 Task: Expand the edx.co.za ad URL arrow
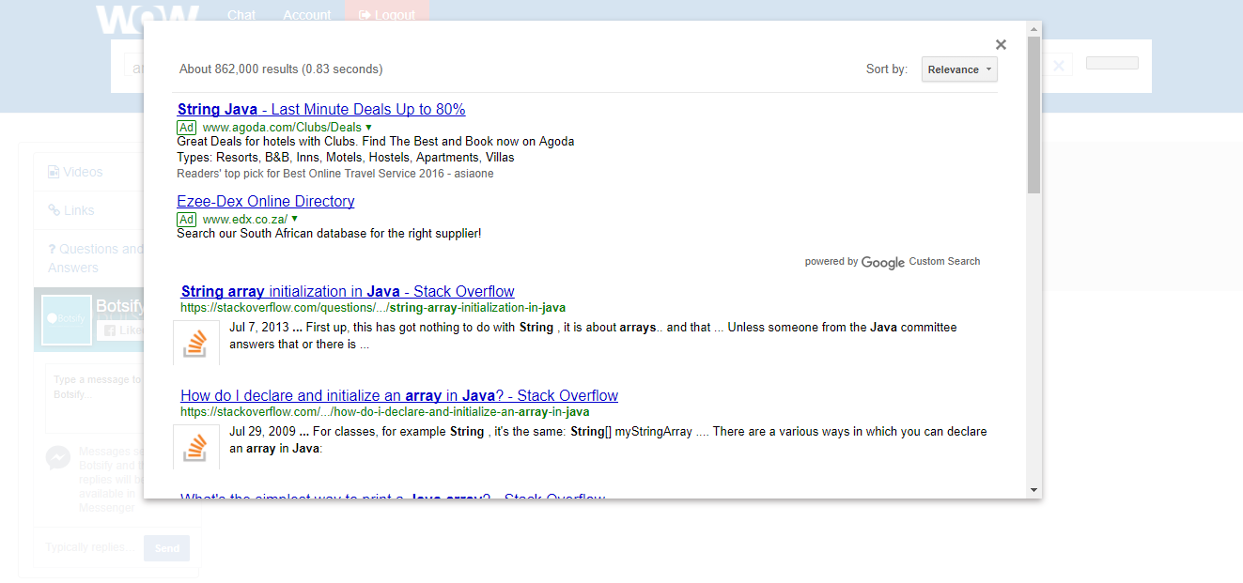295,219
